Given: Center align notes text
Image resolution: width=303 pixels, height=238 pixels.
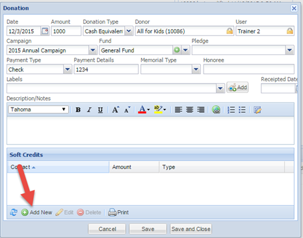Looking at the screenshot, I should pyautogui.click(x=190, y=110).
